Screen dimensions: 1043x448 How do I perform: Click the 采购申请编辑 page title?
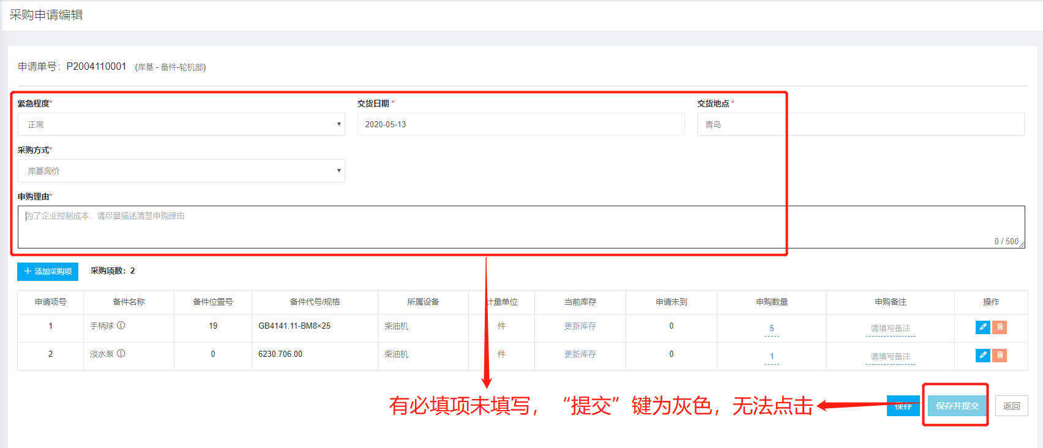coord(46,15)
